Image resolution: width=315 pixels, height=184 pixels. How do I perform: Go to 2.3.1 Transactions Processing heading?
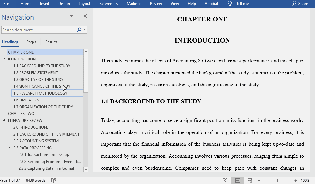coord(44,154)
